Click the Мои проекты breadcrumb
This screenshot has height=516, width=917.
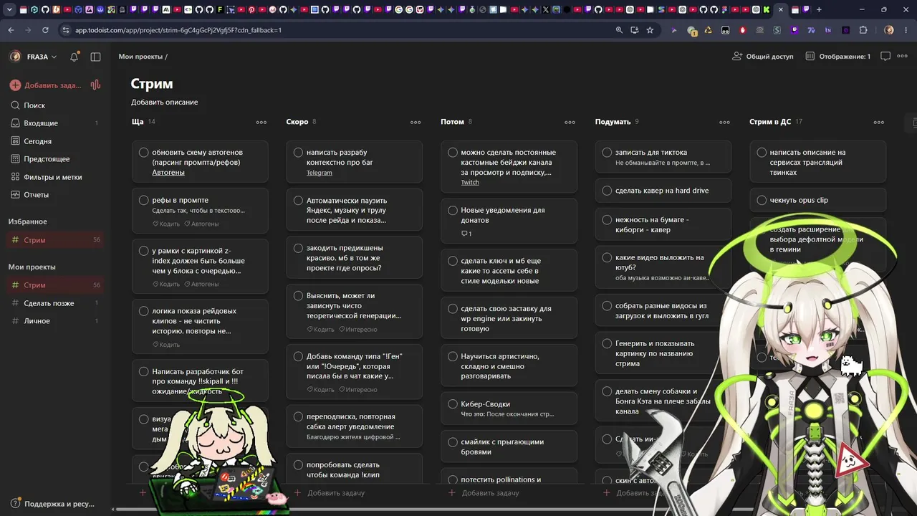140,57
